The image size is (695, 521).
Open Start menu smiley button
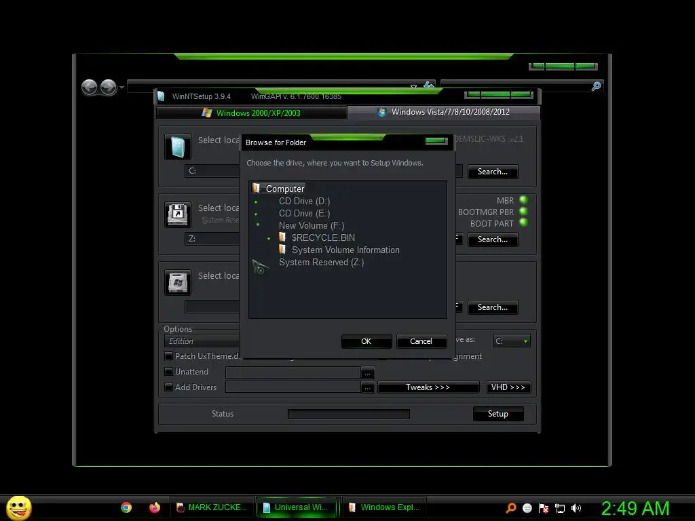[19, 508]
